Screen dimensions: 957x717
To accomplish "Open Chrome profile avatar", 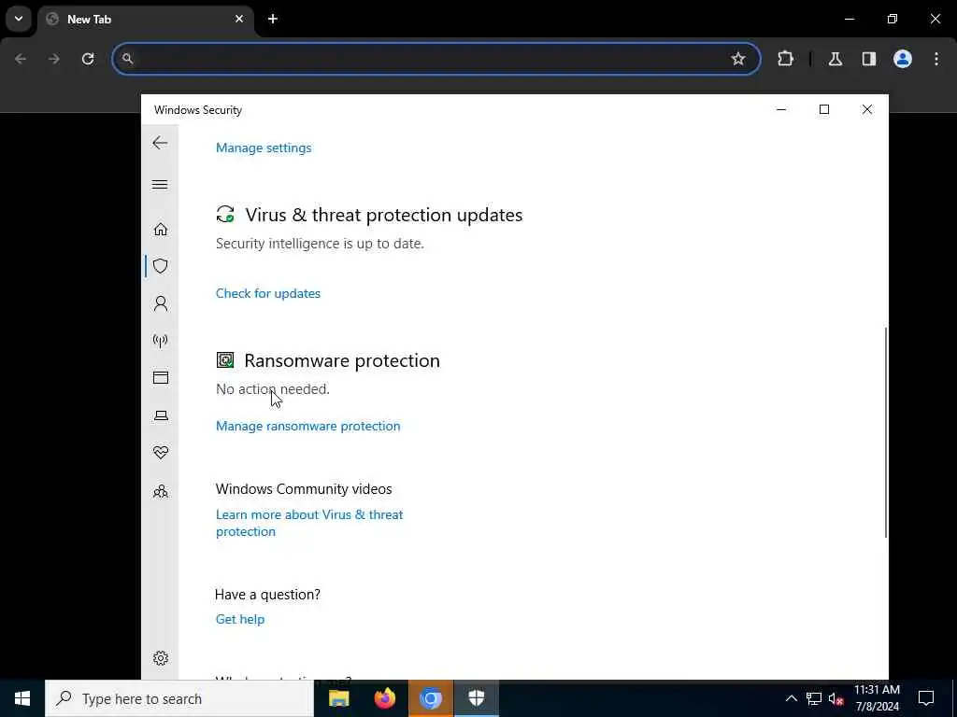I will pos(903,59).
